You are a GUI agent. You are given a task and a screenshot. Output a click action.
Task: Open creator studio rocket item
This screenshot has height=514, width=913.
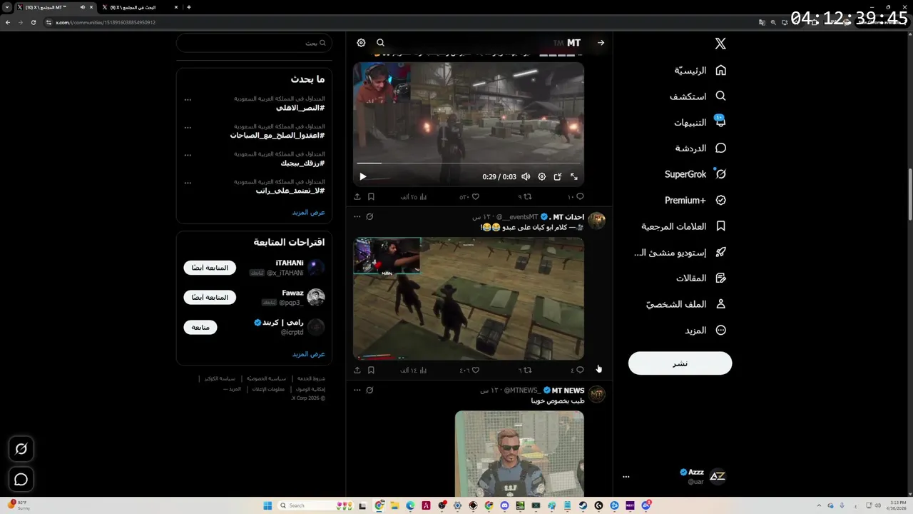[680, 252]
